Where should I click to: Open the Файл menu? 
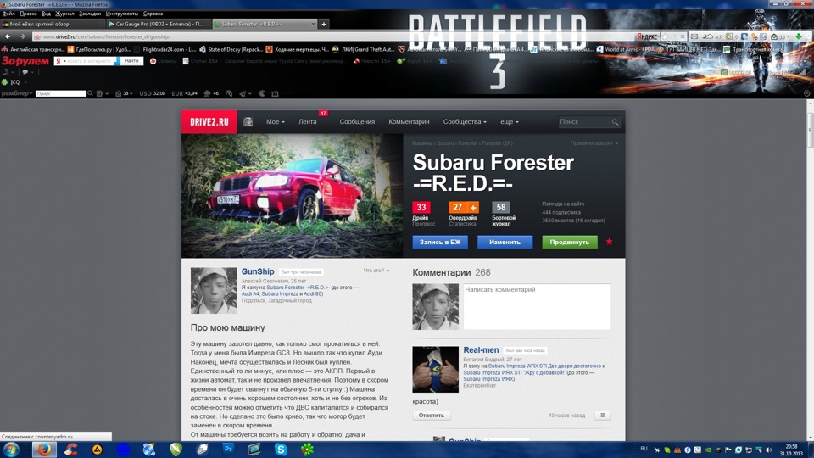[x=8, y=14]
